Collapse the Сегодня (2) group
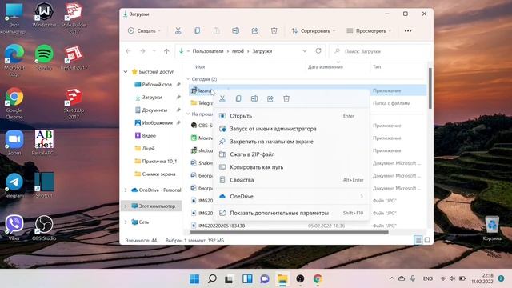This screenshot has width=512, height=288. coord(188,79)
